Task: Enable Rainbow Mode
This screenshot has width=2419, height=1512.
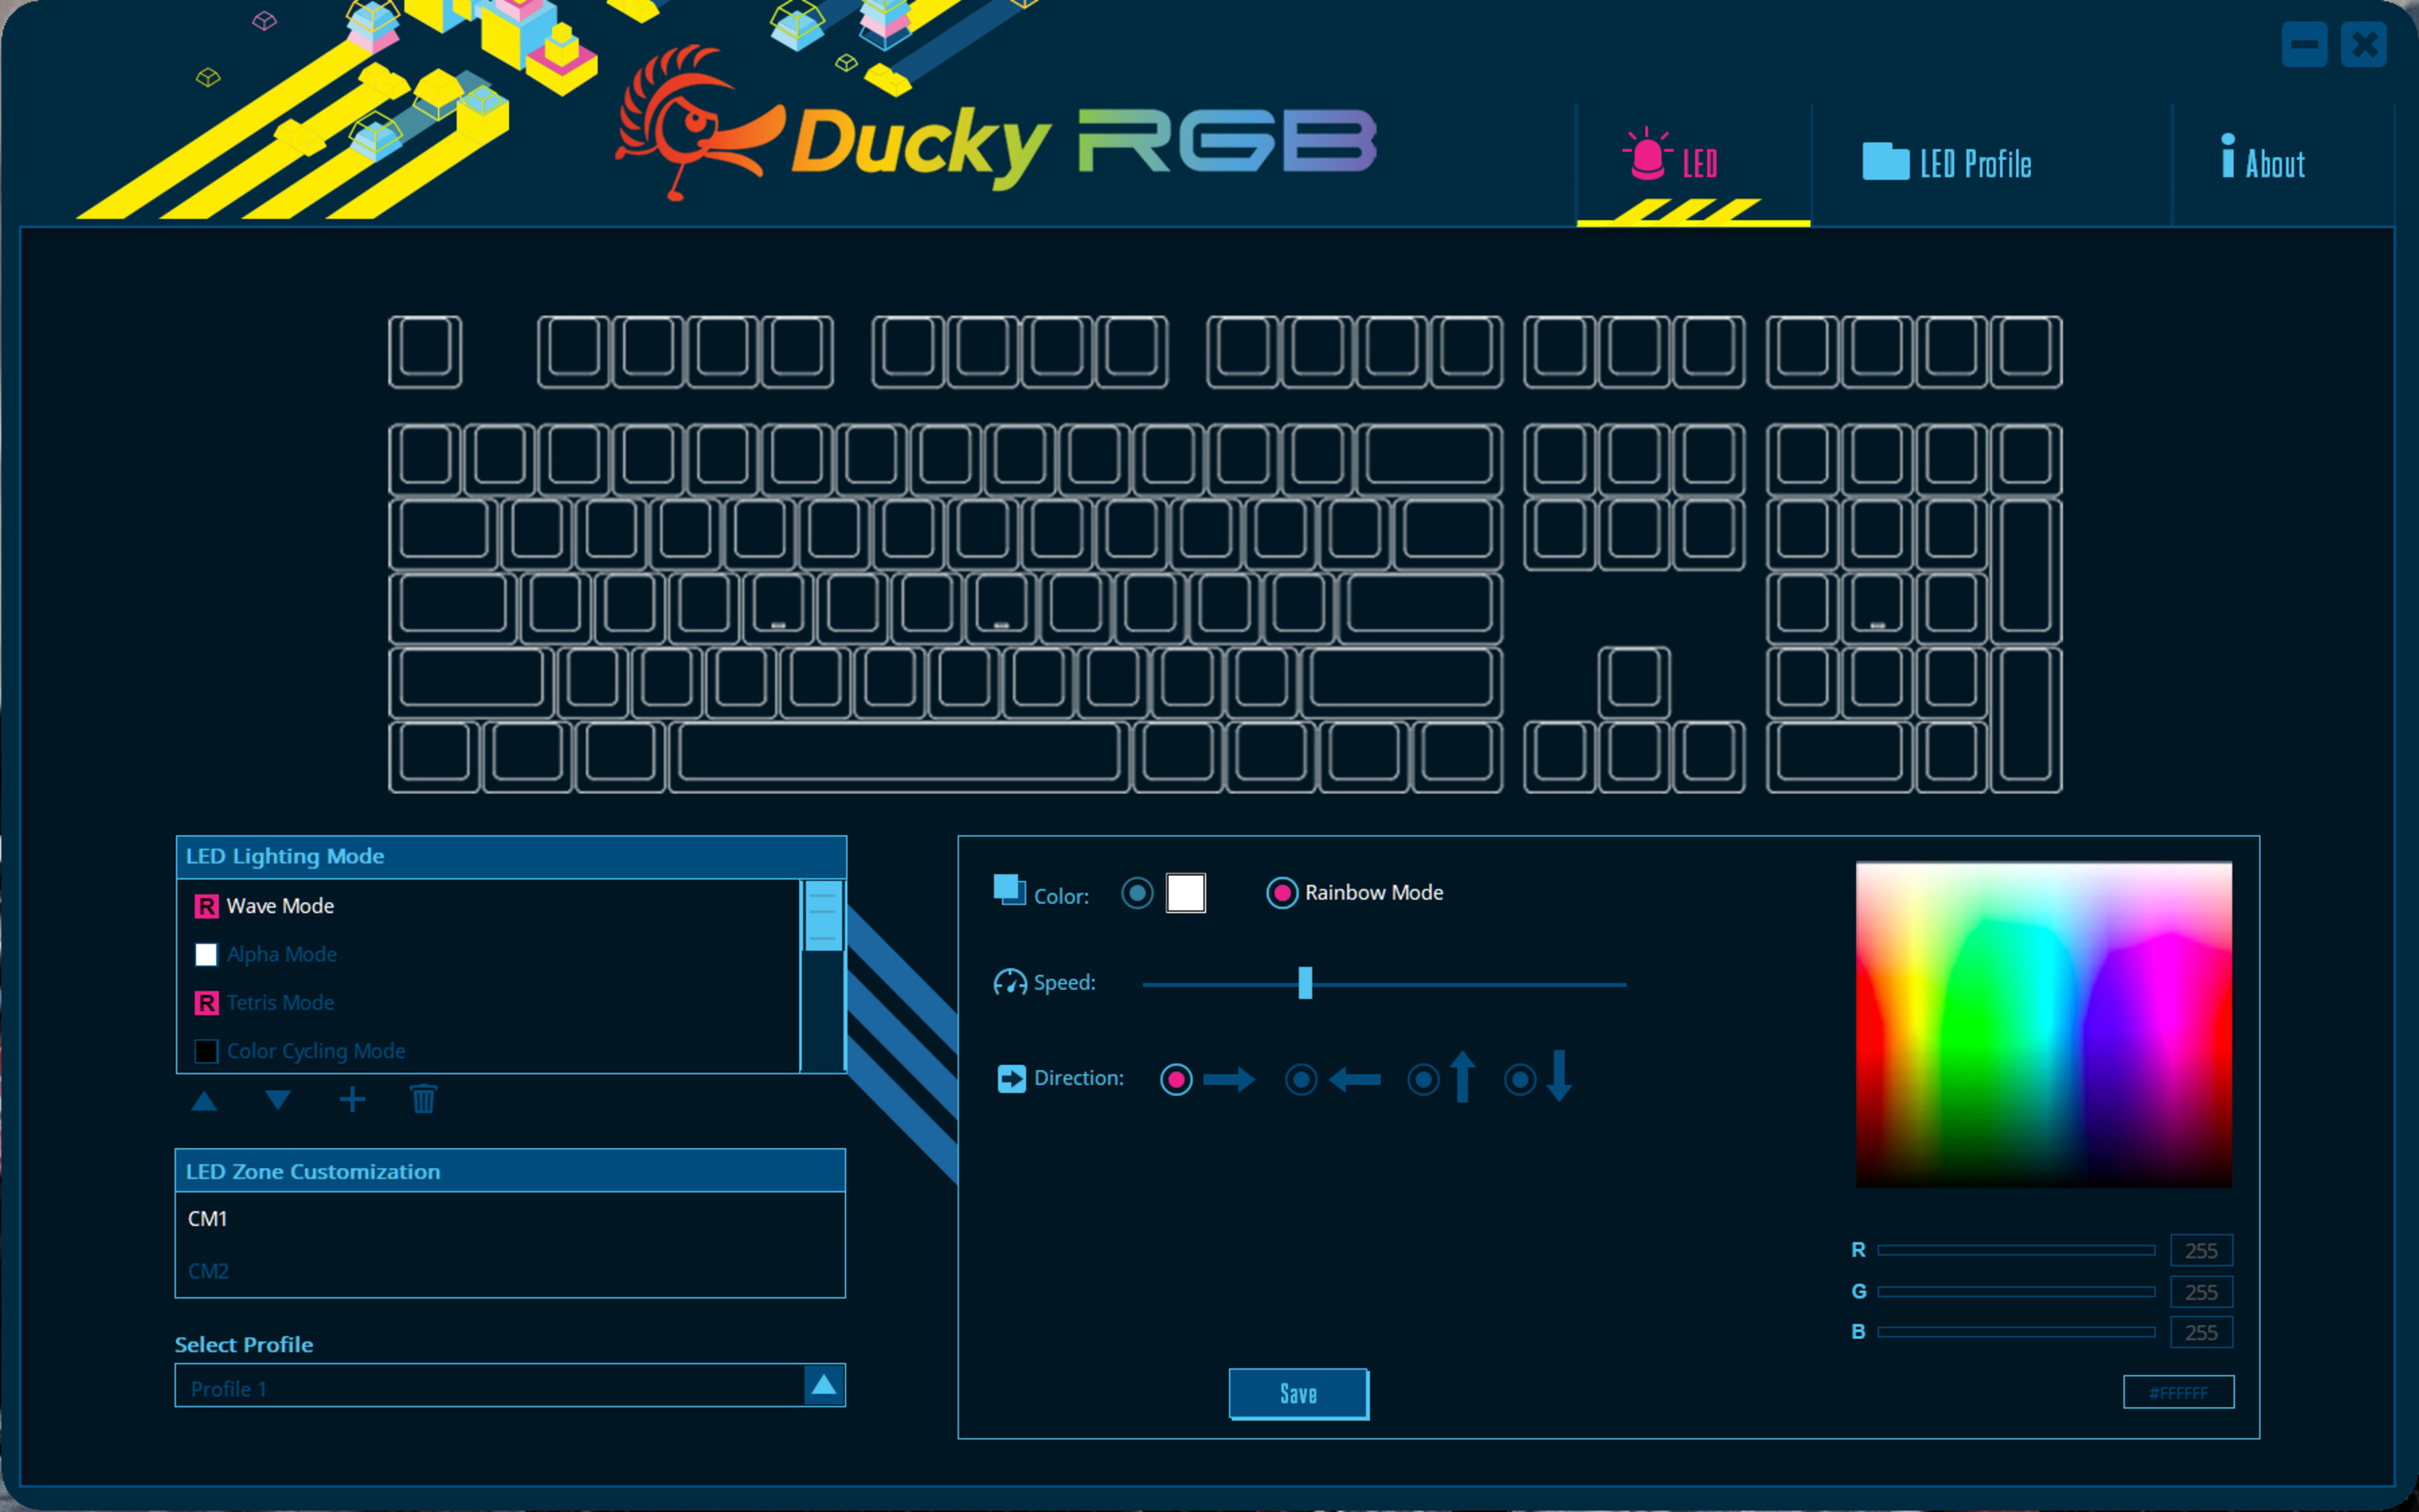Action: pyautogui.click(x=1283, y=892)
